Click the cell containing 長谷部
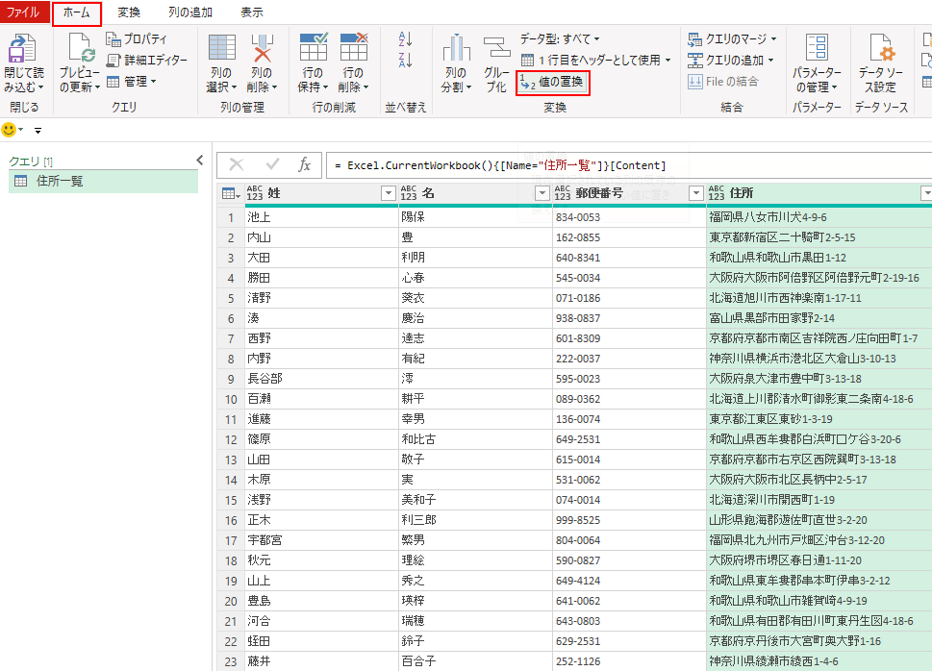The height and width of the screenshot is (671, 932). click(x=321, y=379)
